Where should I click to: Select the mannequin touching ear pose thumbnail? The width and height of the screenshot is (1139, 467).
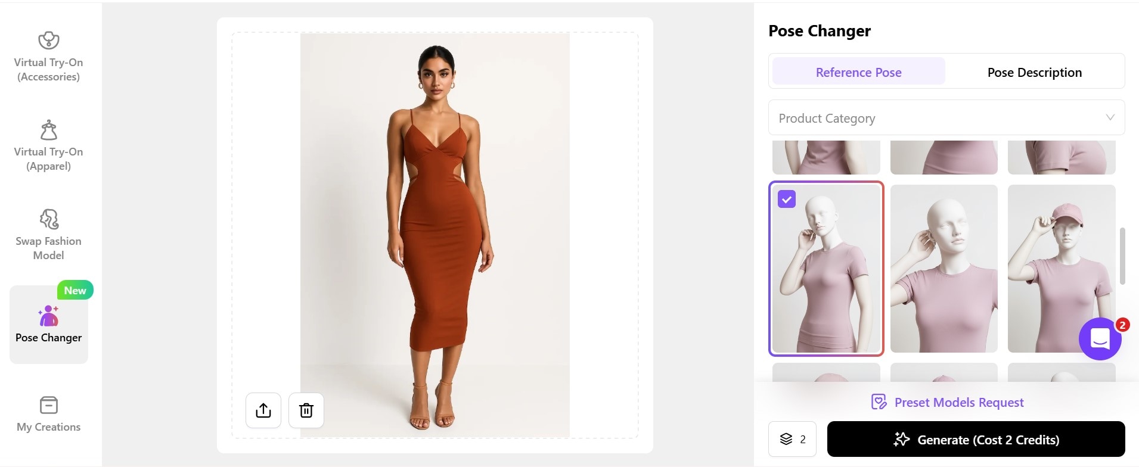click(x=944, y=268)
